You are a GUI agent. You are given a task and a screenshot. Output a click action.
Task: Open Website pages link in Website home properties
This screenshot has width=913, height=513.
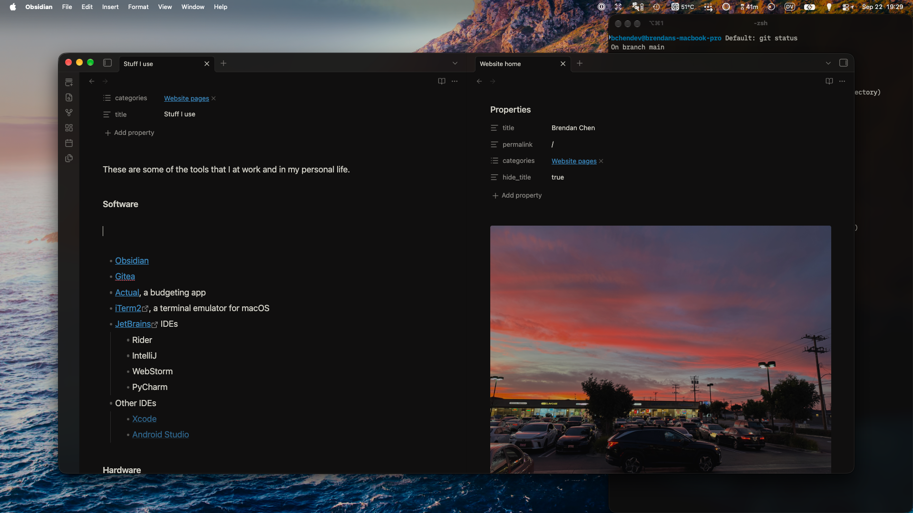pos(574,161)
